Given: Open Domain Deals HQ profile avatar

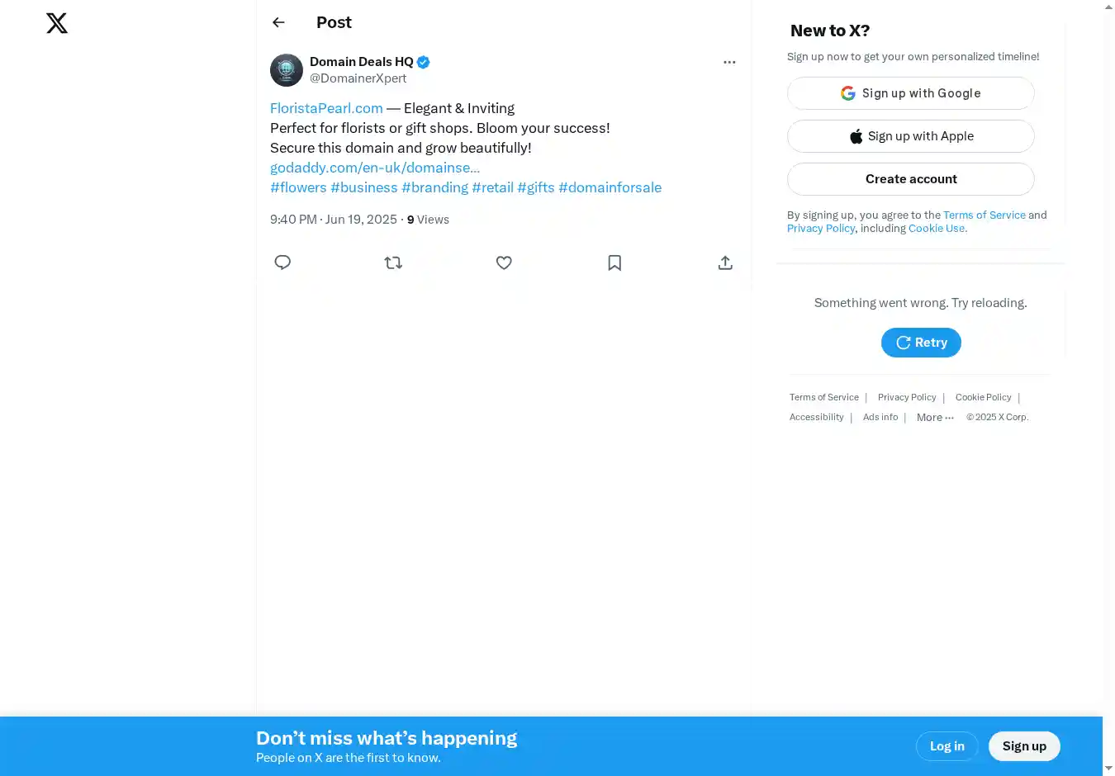Looking at the screenshot, I should [287, 70].
